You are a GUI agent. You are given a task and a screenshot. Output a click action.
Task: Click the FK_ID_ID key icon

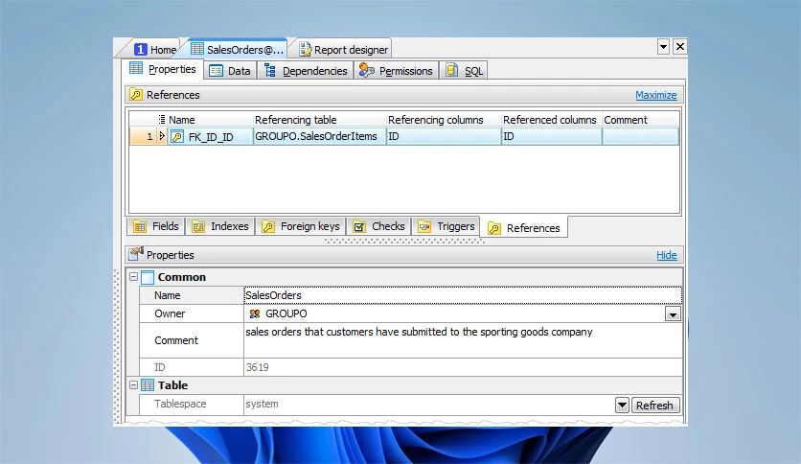click(x=177, y=136)
